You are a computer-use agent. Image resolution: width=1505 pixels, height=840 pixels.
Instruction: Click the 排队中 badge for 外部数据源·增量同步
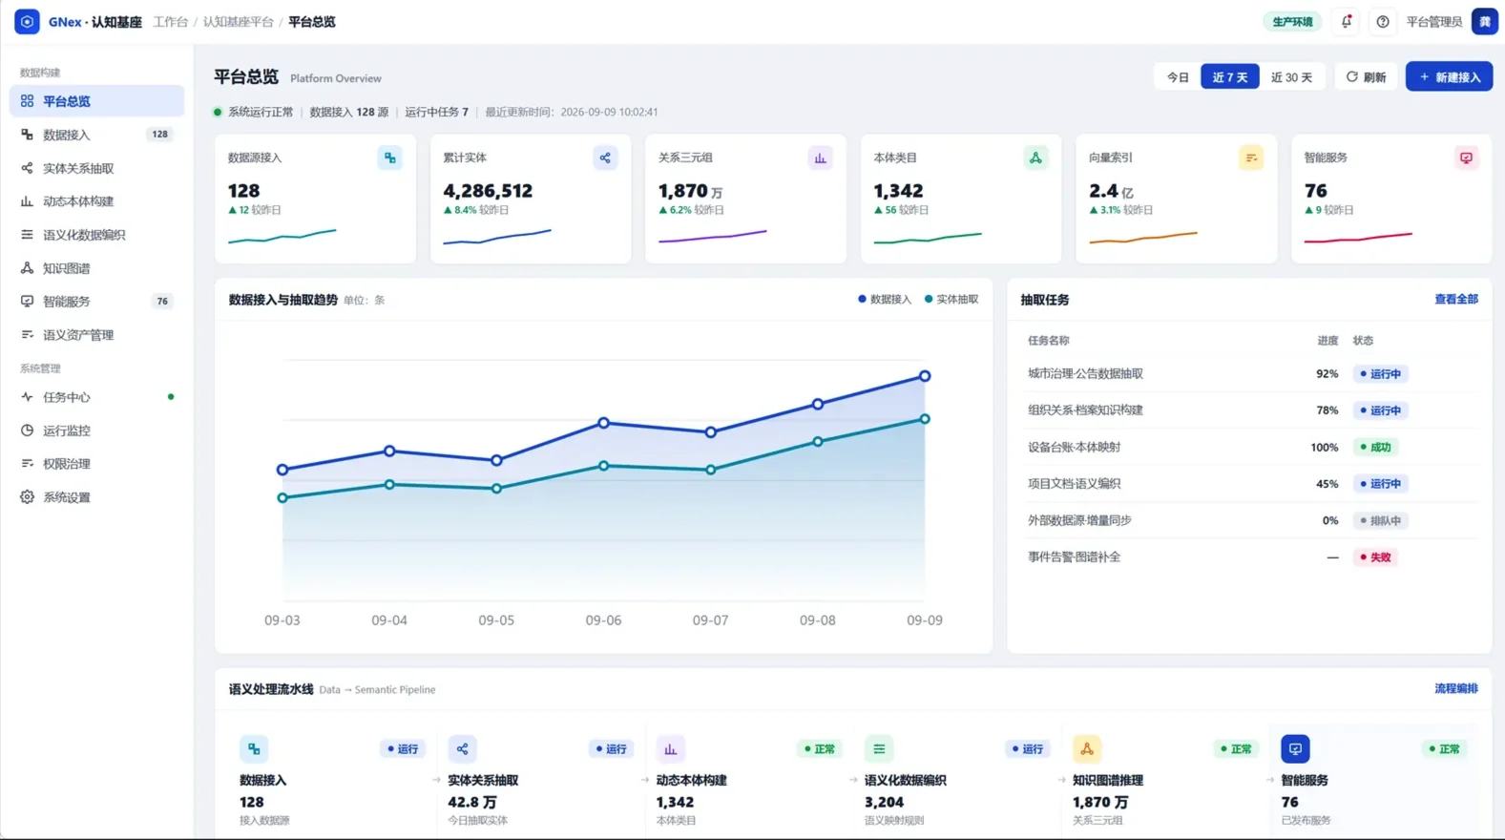click(1381, 520)
